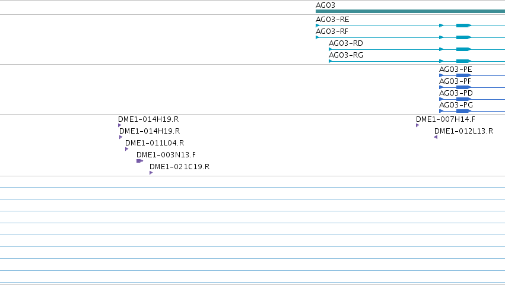Click the AGO3-PD protein label

coord(456,93)
